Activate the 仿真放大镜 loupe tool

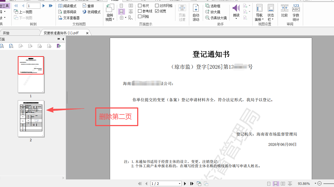pyautogui.click(x=216, y=18)
